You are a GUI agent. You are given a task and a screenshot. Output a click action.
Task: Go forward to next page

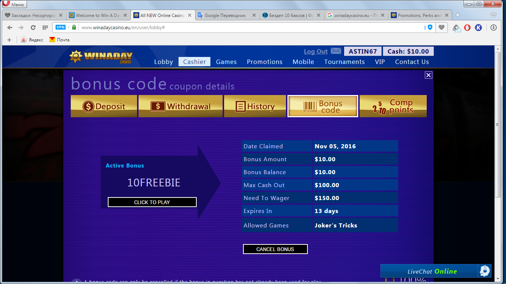coord(21,27)
